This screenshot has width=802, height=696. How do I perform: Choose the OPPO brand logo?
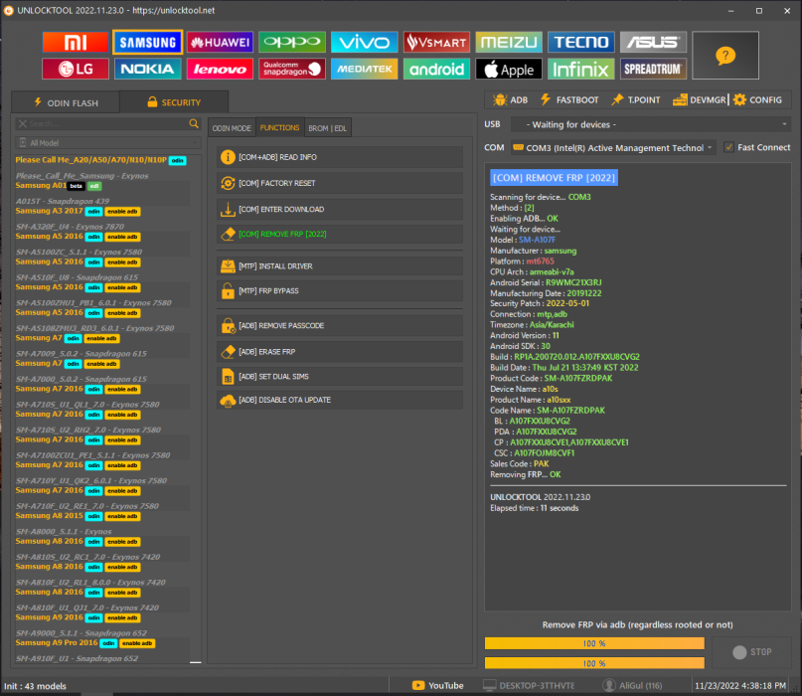(292, 43)
